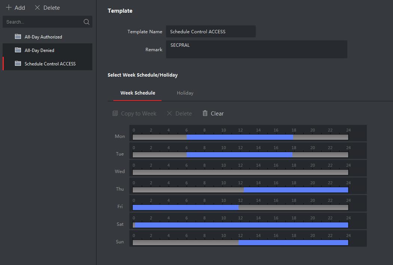Click the search magnifier icon
393x265 pixels.
coord(86,22)
